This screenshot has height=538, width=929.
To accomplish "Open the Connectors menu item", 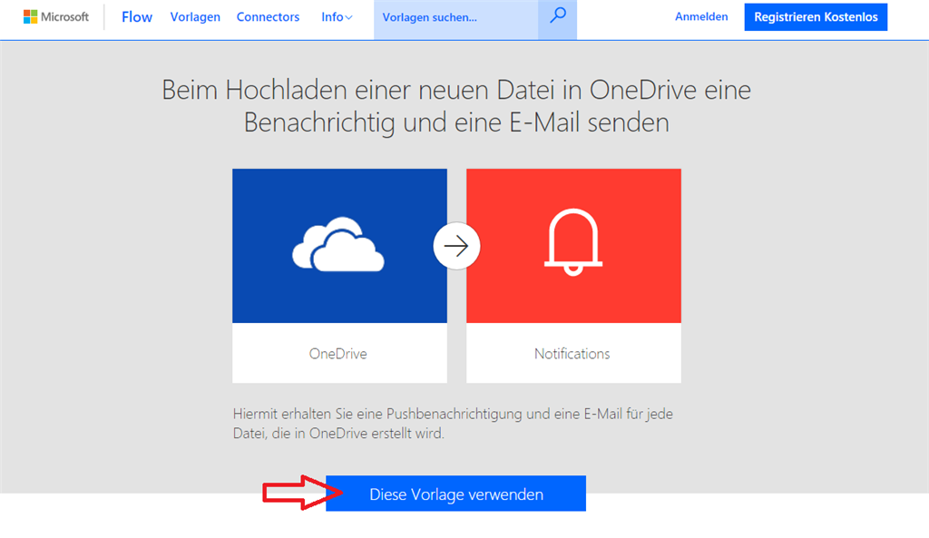I will [268, 17].
